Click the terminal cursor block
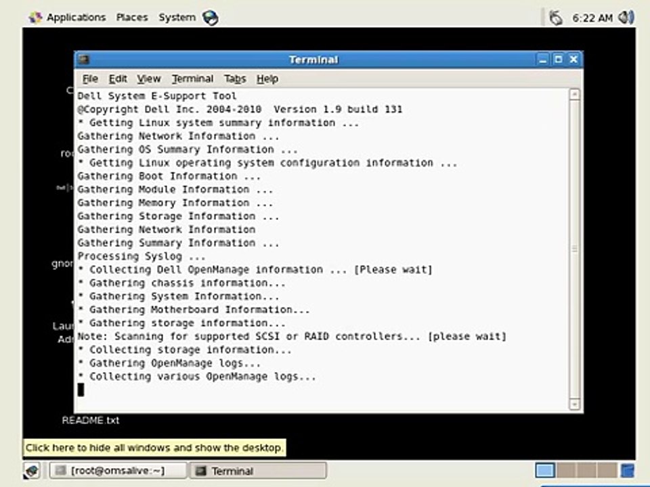This screenshot has width=650, height=487. [x=81, y=390]
